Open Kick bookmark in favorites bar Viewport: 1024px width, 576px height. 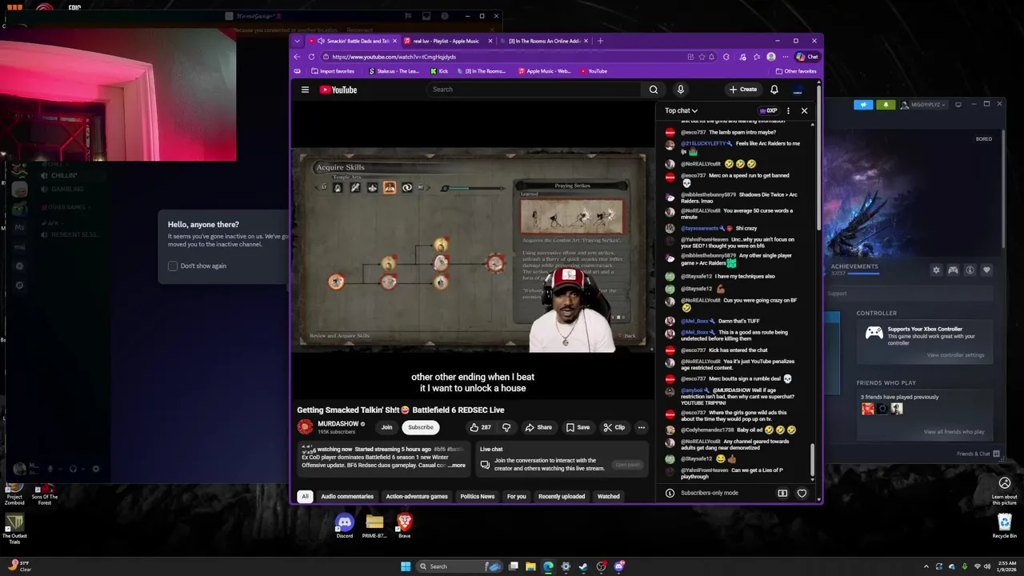coord(439,71)
